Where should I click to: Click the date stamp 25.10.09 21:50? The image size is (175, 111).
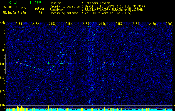coord(14,13)
